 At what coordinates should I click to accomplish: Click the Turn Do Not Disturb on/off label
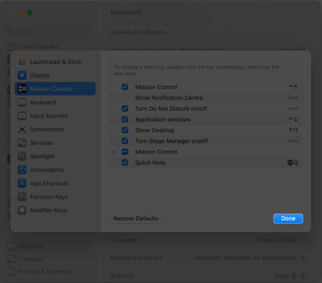pos(171,108)
